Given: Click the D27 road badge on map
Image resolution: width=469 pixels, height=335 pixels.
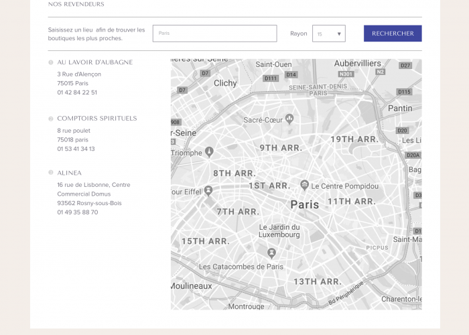Looking at the screenshot, I should coord(405,66).
